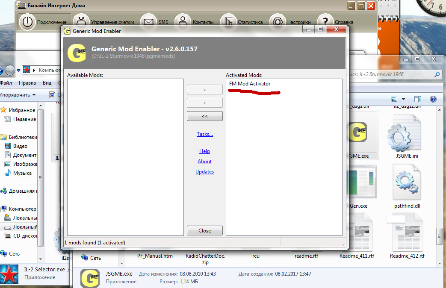Click the change view icon in Explorer
This screenshot has width=446, height=288.
click(394, 99)
